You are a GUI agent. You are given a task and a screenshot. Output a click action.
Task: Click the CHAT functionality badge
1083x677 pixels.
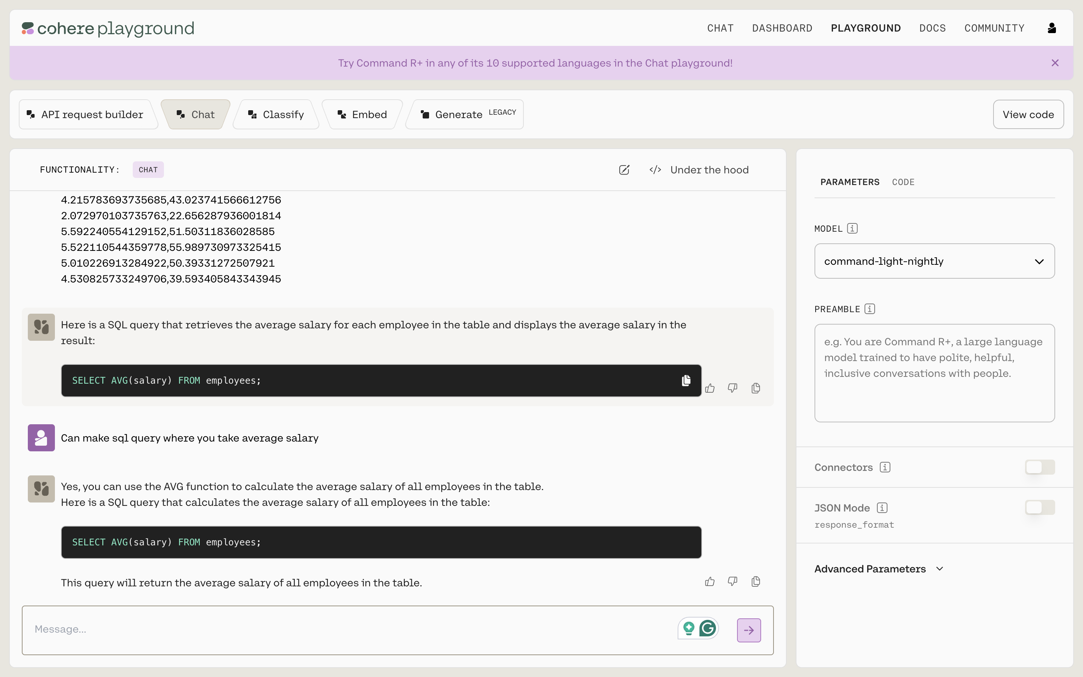pos(148,170)
